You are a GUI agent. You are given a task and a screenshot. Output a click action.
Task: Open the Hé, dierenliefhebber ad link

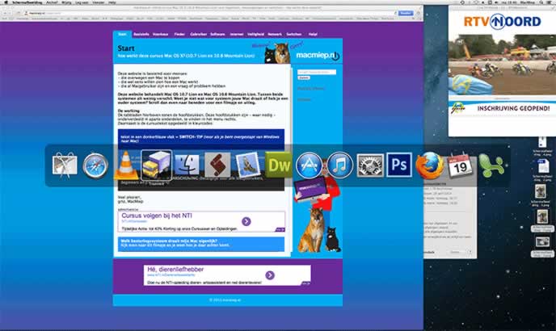pyautogui.click(x=175, y=270)
